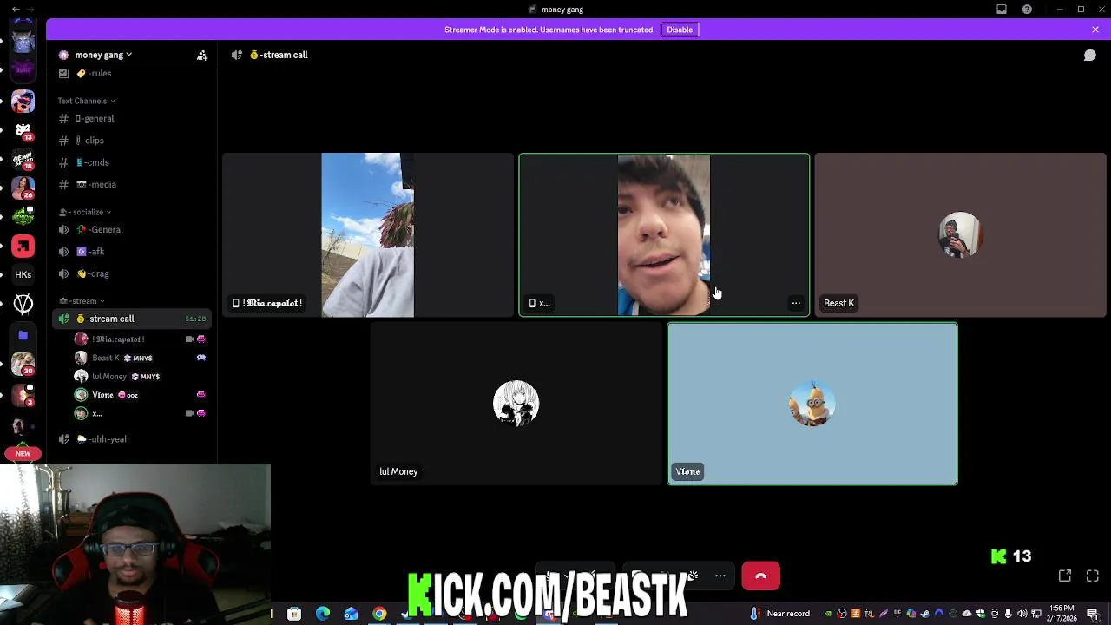Focus the x... camera video tile
The width and height of the screenshot is (1111, 625).
[x=664, y=235]
